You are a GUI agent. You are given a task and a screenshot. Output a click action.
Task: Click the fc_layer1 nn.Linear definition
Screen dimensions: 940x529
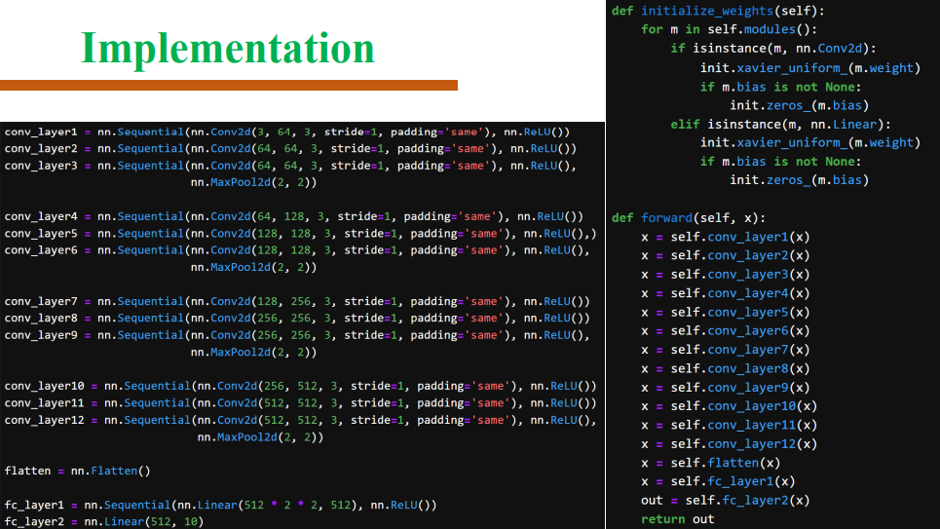tap(220, 505)
